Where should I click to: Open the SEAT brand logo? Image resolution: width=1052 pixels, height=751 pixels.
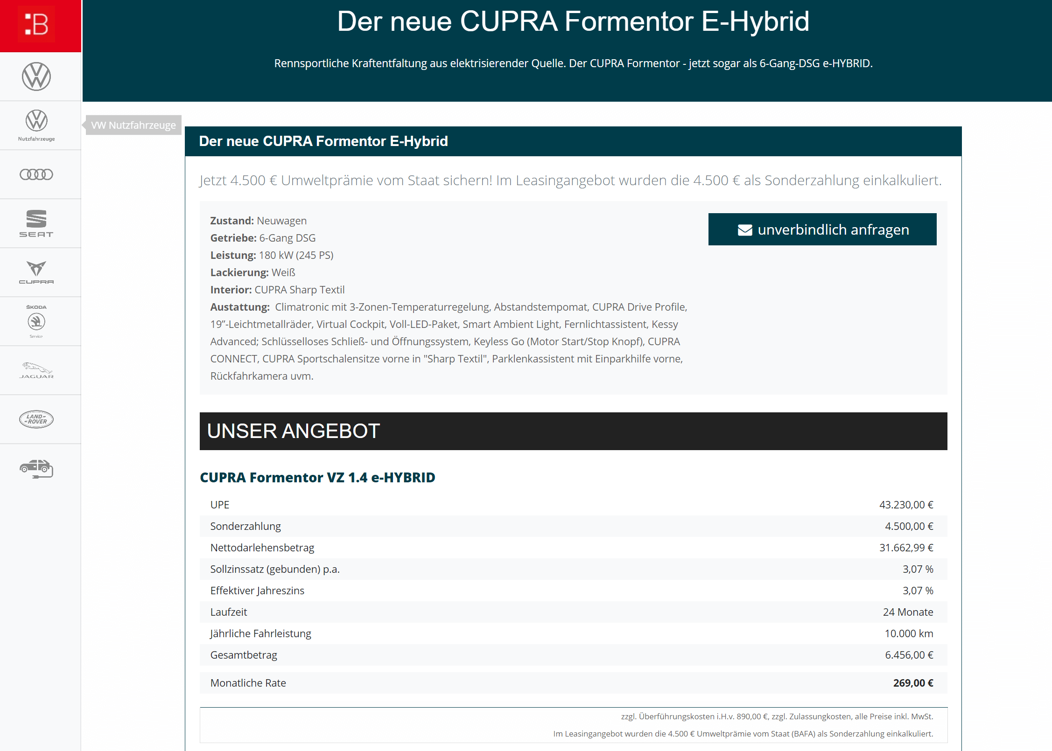pos(36,223)
